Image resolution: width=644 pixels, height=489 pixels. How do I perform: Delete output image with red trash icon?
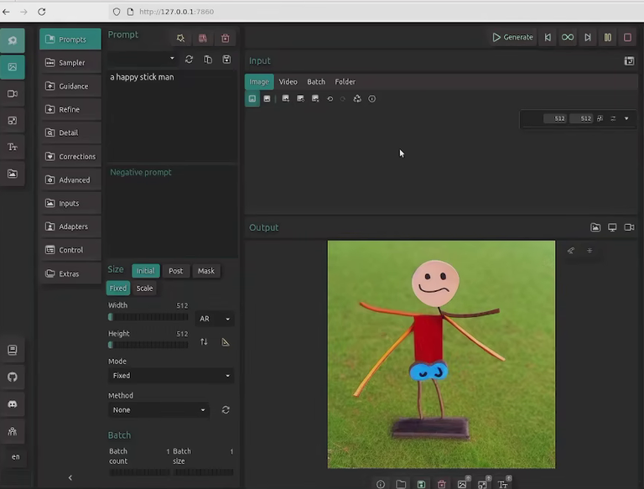tap(442, 484)
